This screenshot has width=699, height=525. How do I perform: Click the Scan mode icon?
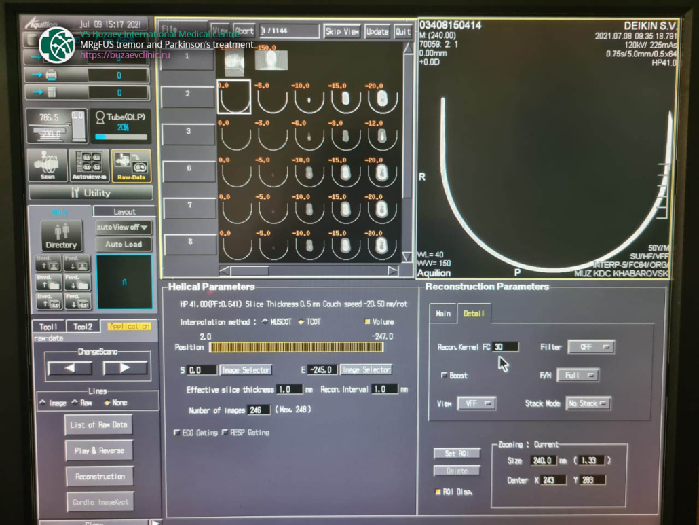click(x=48, y=166)
